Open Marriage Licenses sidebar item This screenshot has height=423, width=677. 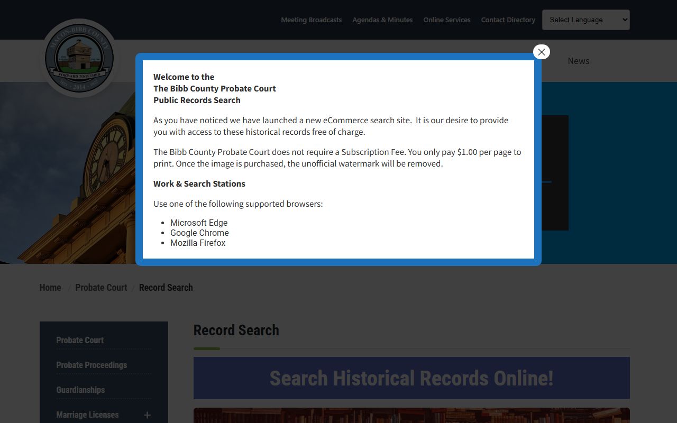[87, 415]
